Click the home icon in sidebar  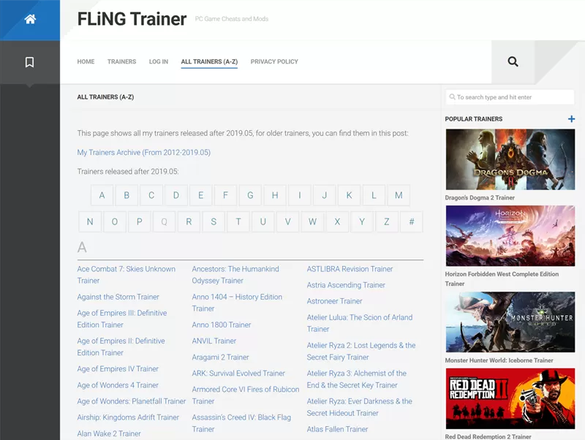(x=30, y=19)
